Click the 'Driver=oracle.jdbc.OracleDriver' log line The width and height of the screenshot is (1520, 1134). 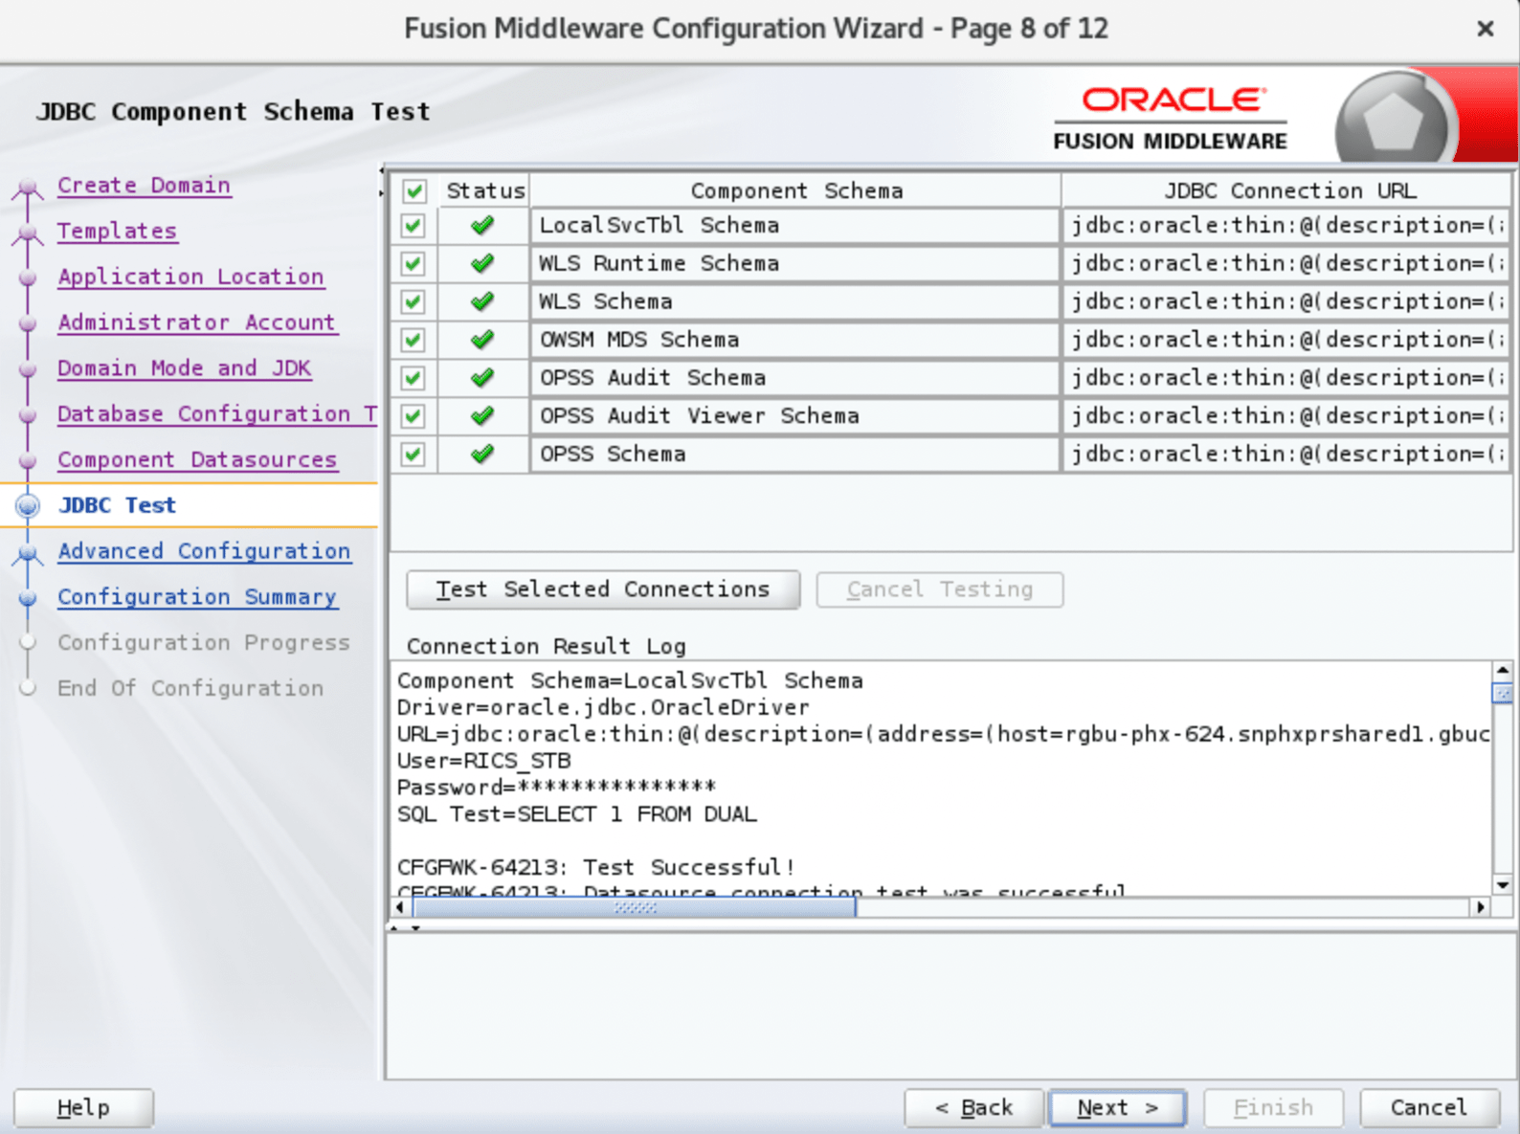coord(603,707)
